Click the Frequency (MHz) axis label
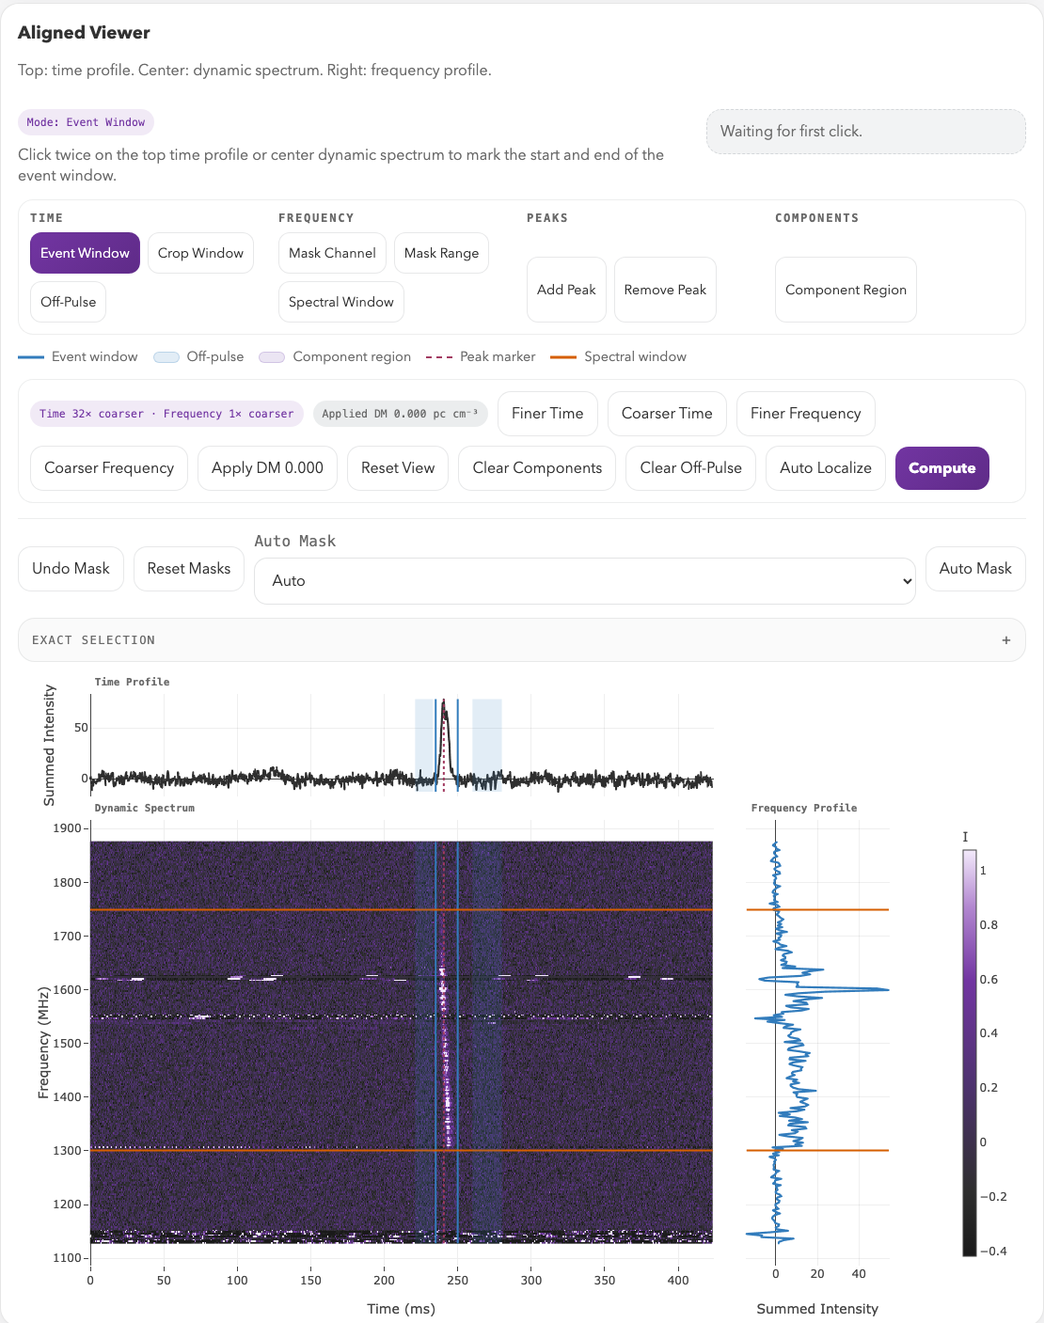This screenshot has height=1323, width=1044. pos(43,1042)
